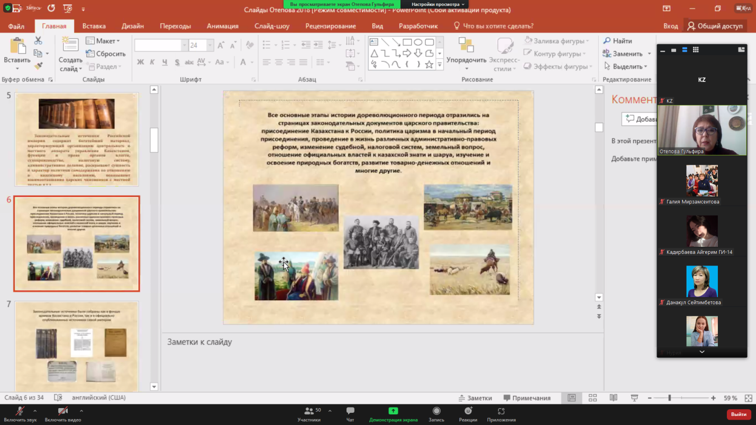Click the Share (Общий доступ) button
The width and height of the screenshot is (756, 425).
pyautogui.click(x=715, y=26)
